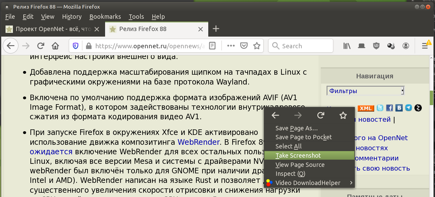Open sidebar link ending with новостях
This screenshot has width=435, height=197.
click(x=372, y=148)
